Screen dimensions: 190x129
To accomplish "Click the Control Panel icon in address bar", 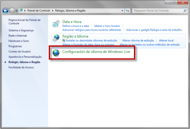I will 21,10.
